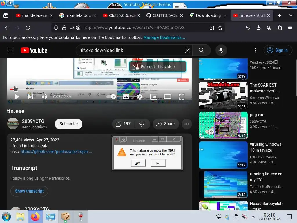Search YouTube with your voice
Image resolution: width=297 pixels, height=223 pixels.
pyautogui.click(x=221, y=50)
